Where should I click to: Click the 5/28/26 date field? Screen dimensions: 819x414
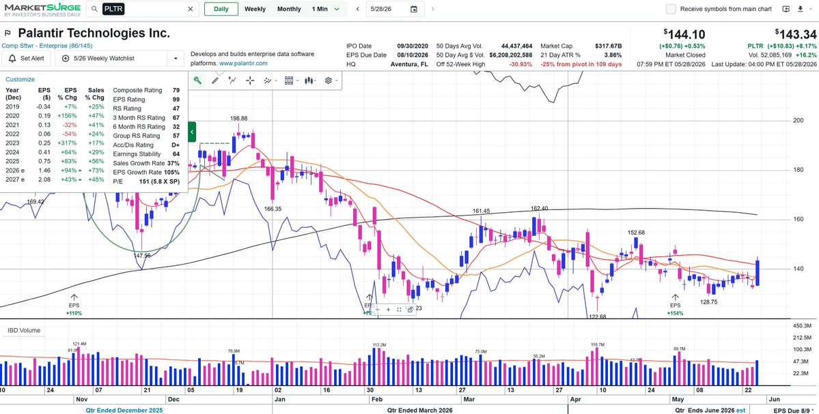coord(395,9)
